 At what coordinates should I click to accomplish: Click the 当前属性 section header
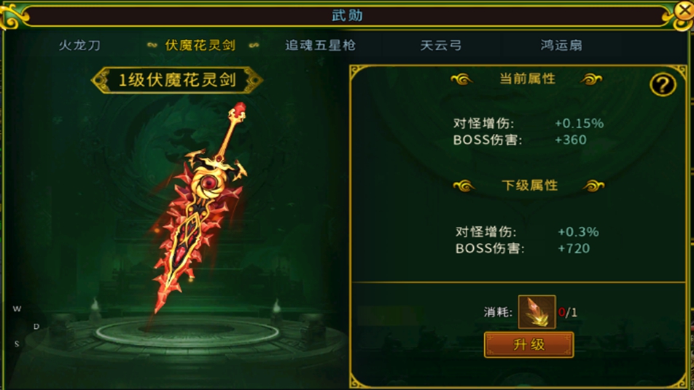[527, 79]
